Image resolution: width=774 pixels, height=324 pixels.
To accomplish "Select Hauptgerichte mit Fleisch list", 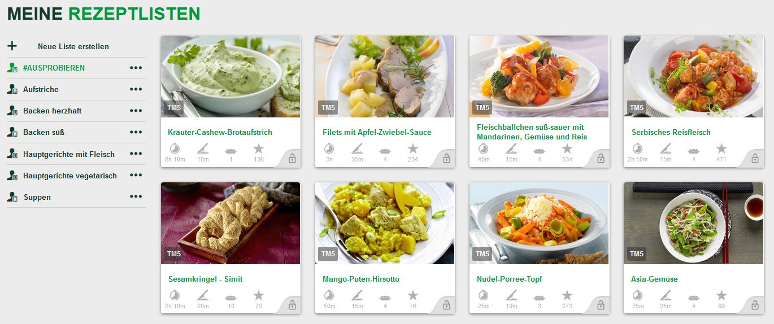I will pos(69,154).
